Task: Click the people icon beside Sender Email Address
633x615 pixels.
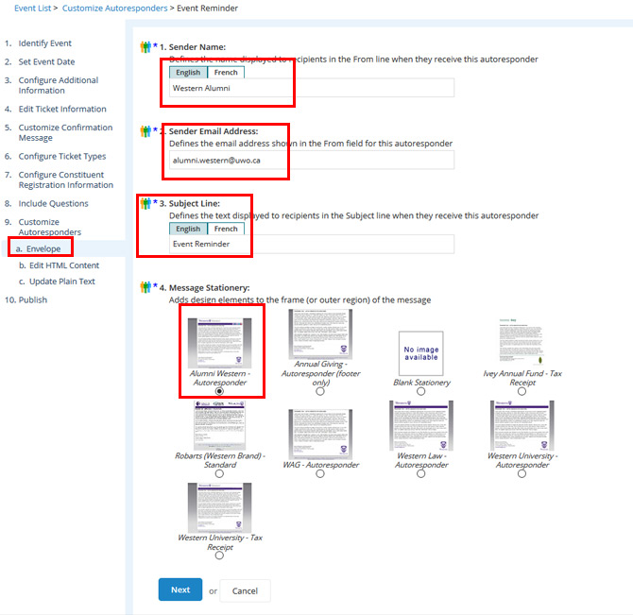Action: [x=145, y=130]
